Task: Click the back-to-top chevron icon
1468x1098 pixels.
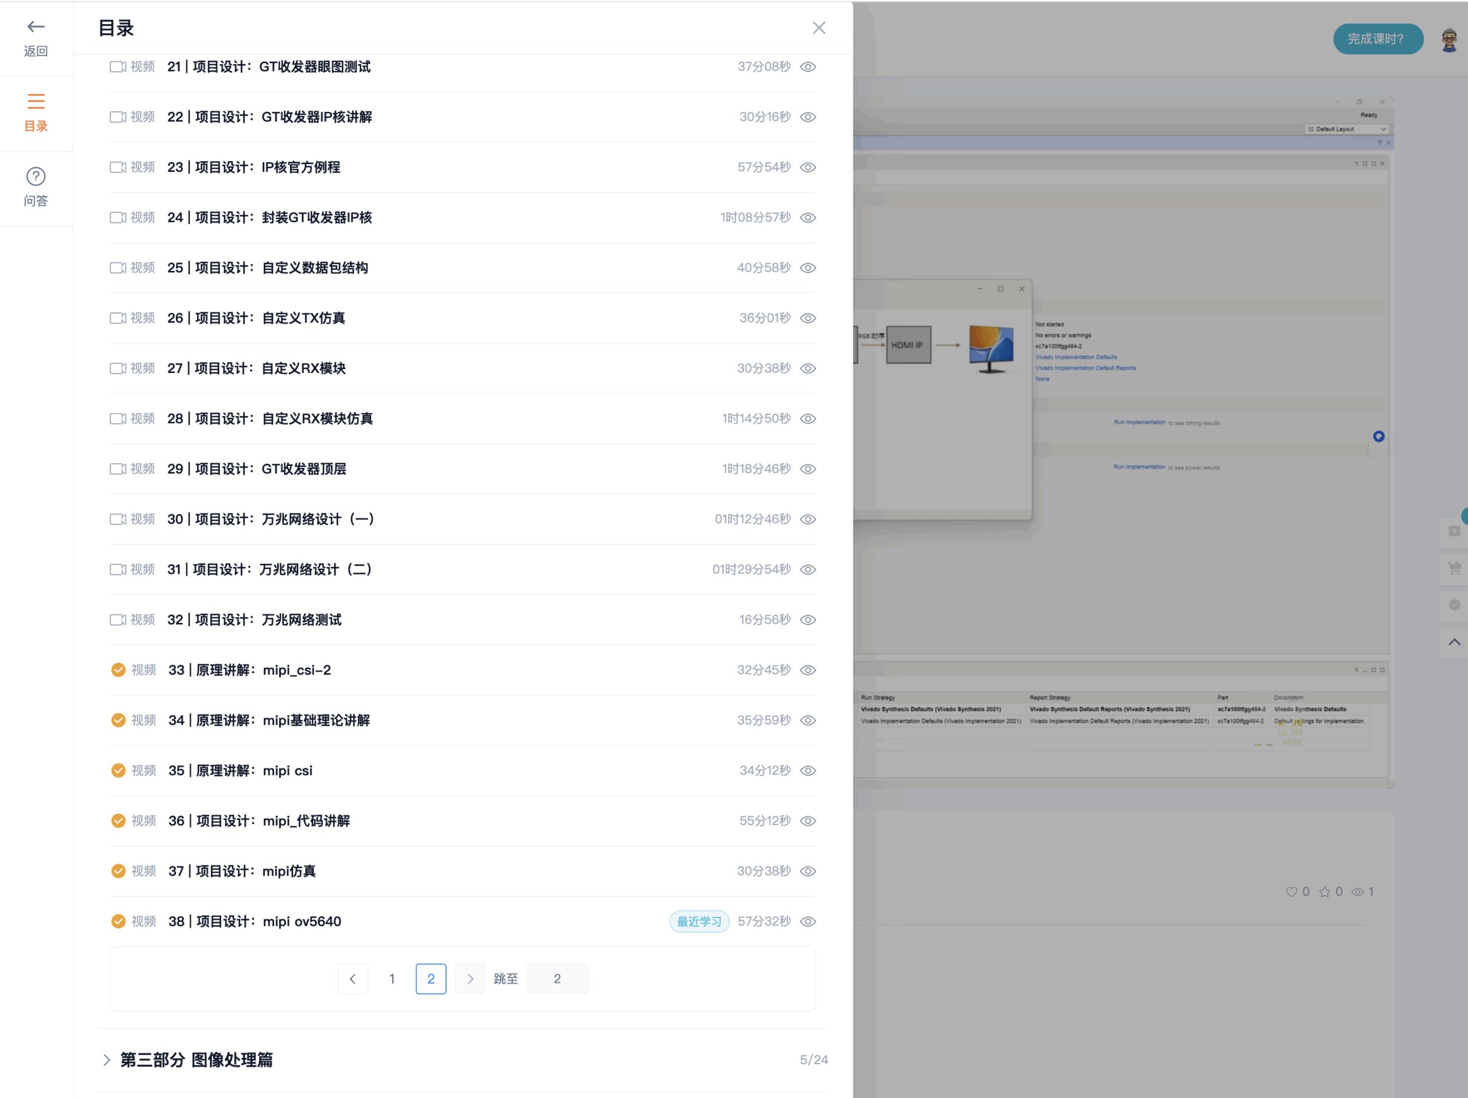Action: (1455, 642)
